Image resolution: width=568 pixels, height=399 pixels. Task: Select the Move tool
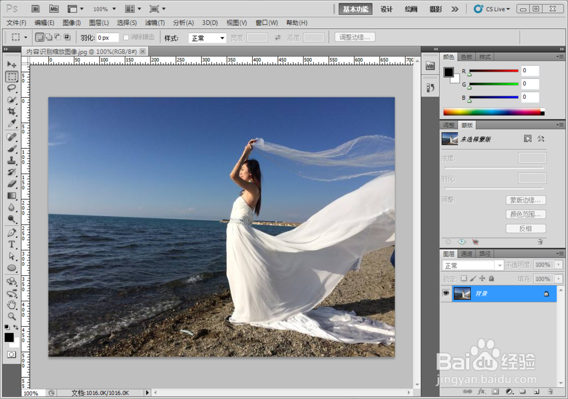[x=11, y=65]
